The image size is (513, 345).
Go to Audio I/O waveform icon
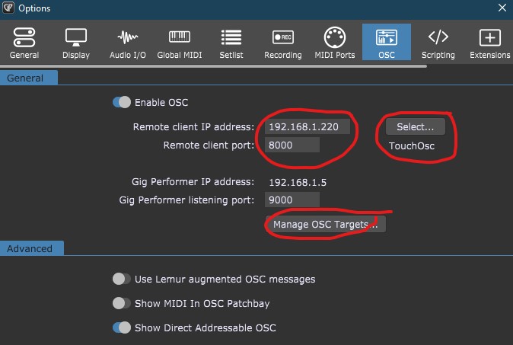(128, 37)
